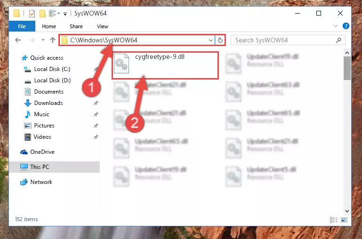Select Network in navigation pane
The height and width of the screenshot is (239, 362).
coord(41,182)
